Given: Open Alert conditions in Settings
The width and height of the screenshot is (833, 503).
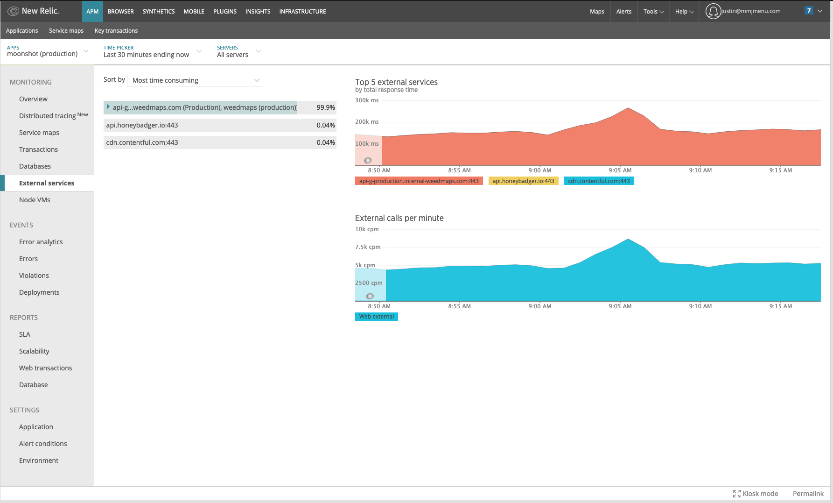Looking at the screenshot, I should [x=43, y=444].
